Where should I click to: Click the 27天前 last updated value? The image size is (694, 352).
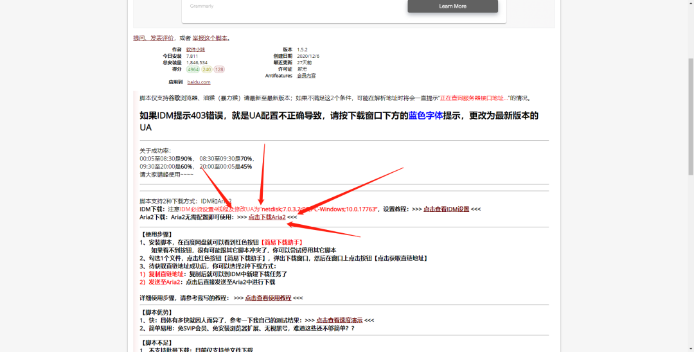click(x=304, y=63)
